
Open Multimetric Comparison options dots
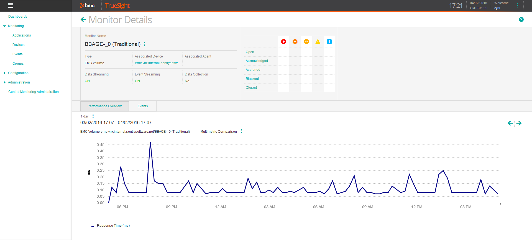tap(242, 131)
